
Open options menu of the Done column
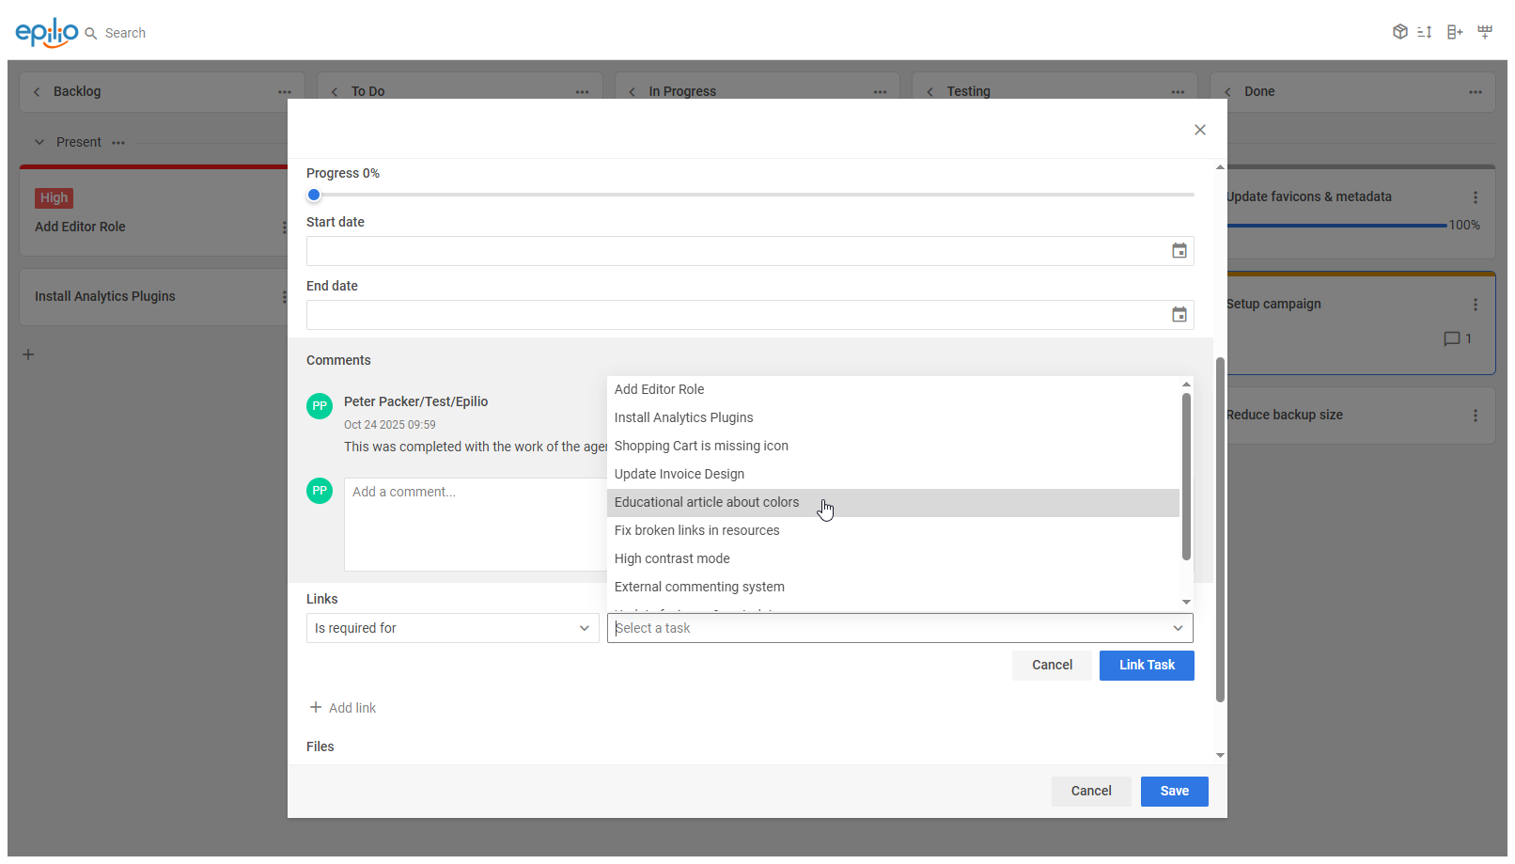click(1475, 91)
